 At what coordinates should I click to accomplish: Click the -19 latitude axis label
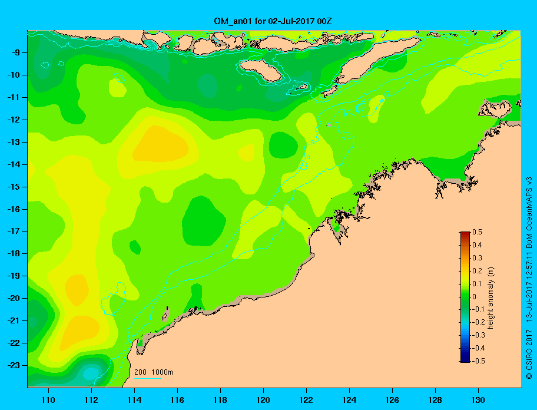(x=14, y=276)
